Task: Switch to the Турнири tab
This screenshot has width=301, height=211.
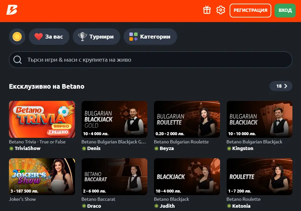Action: tap(96, 37)
